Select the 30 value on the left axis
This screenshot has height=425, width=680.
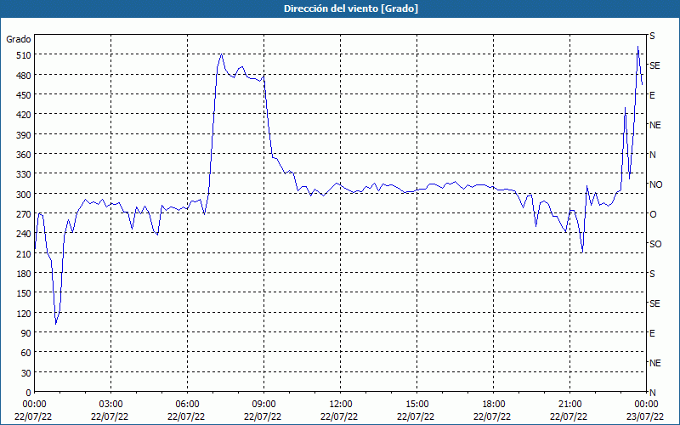pyautogui.click(x=25, y=373)
